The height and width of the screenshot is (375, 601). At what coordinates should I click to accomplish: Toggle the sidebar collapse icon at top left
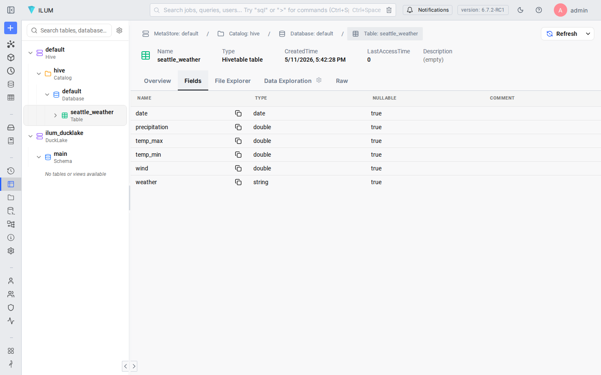11,10
